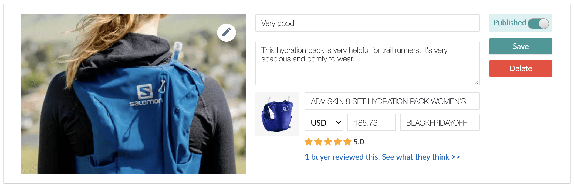Toggle the Published switch
Screen dimensions: 574x186
coord(538,23)
